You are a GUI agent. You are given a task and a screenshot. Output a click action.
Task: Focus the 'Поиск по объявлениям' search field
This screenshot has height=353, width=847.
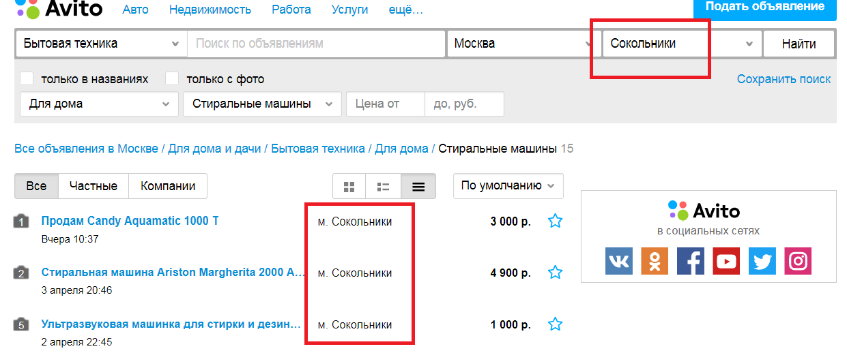click(317, 44)
